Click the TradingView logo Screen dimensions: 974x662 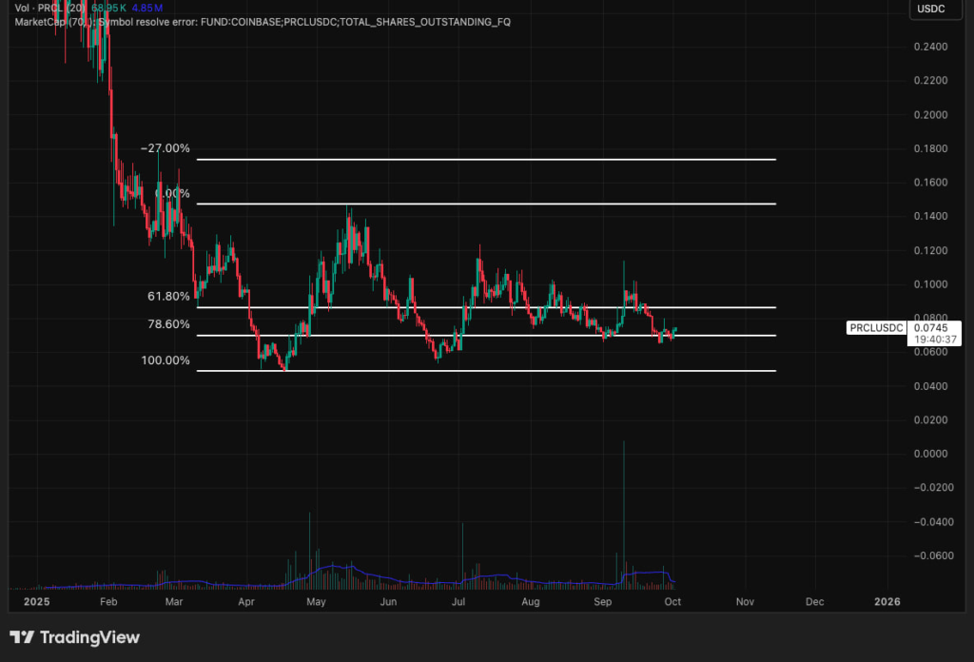click(x=74, y=637)
